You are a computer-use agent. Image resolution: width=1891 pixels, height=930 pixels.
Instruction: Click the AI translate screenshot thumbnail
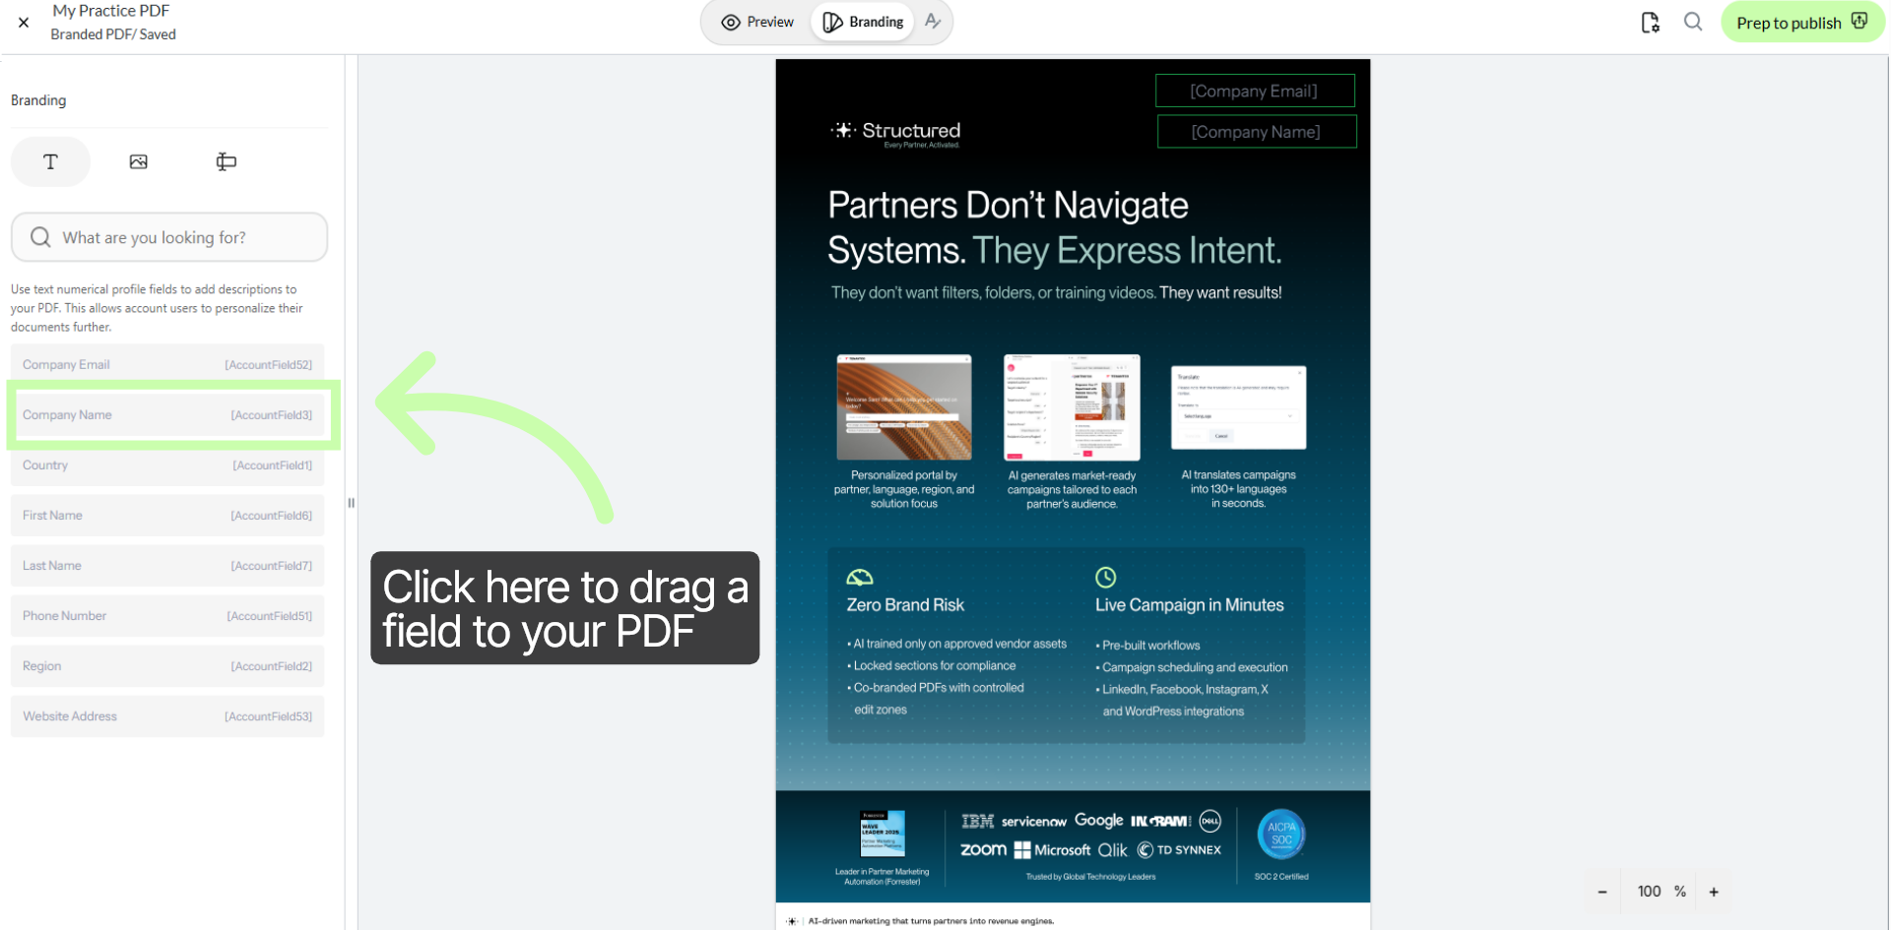click(1239, 407)
